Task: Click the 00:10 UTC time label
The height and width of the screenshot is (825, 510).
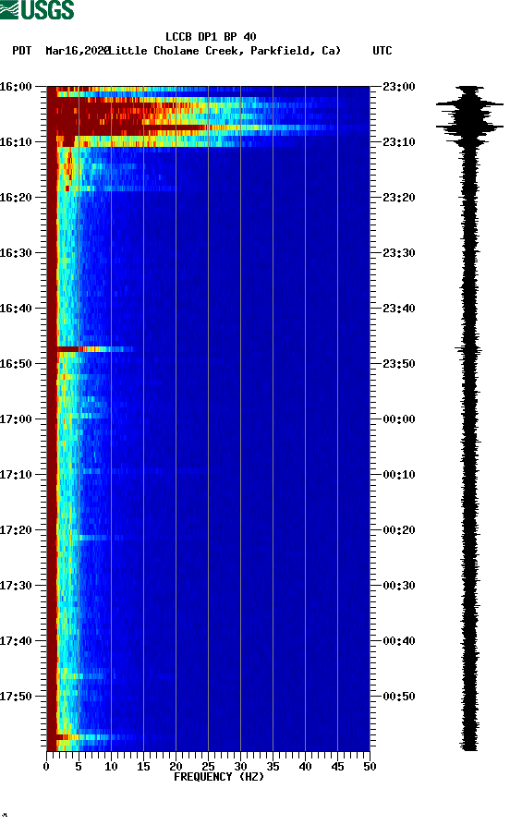Action: tap(399, 475)
